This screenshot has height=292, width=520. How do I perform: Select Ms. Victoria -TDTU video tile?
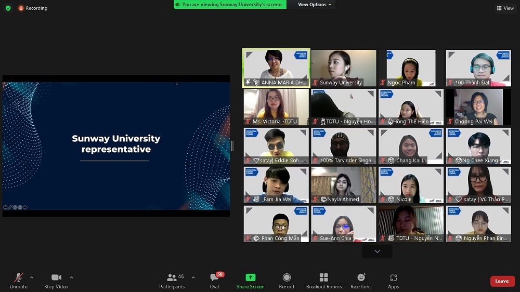(x=276, y=107)
